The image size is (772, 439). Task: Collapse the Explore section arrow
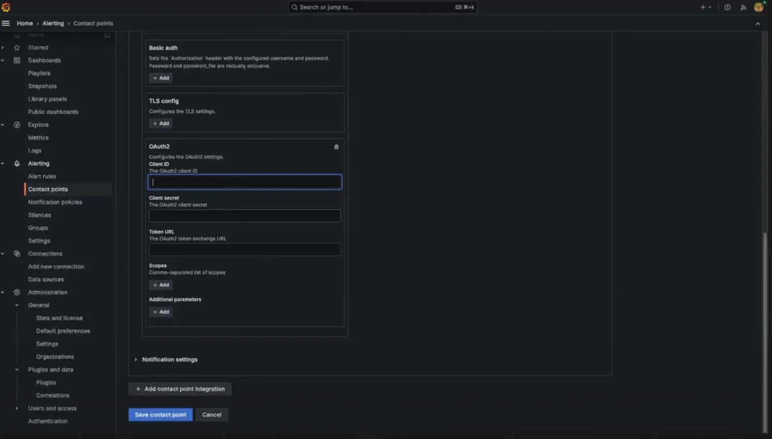click(x=3, y=125)
